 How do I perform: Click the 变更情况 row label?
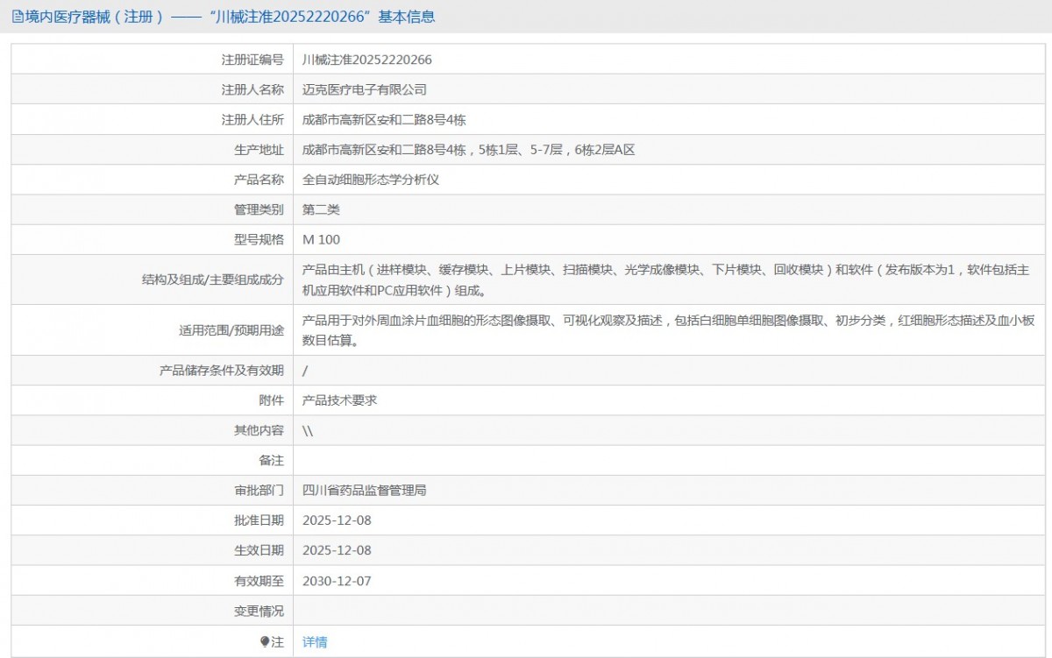[259, 611]
